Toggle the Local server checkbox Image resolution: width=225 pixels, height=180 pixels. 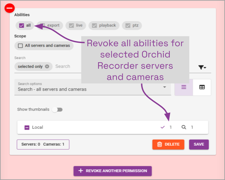pyautogui.click(x=27, y=127)
